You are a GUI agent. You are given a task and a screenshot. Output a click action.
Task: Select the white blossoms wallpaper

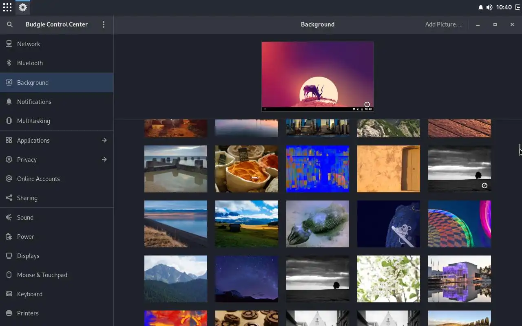(x=389, y=279)
